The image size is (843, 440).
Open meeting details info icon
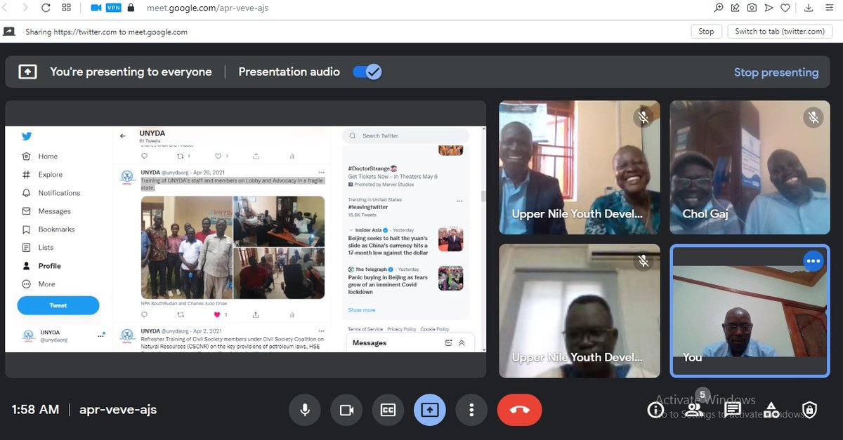(655, 410)
